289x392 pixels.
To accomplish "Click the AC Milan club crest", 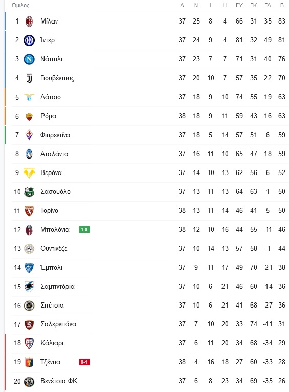I will 29,21.
